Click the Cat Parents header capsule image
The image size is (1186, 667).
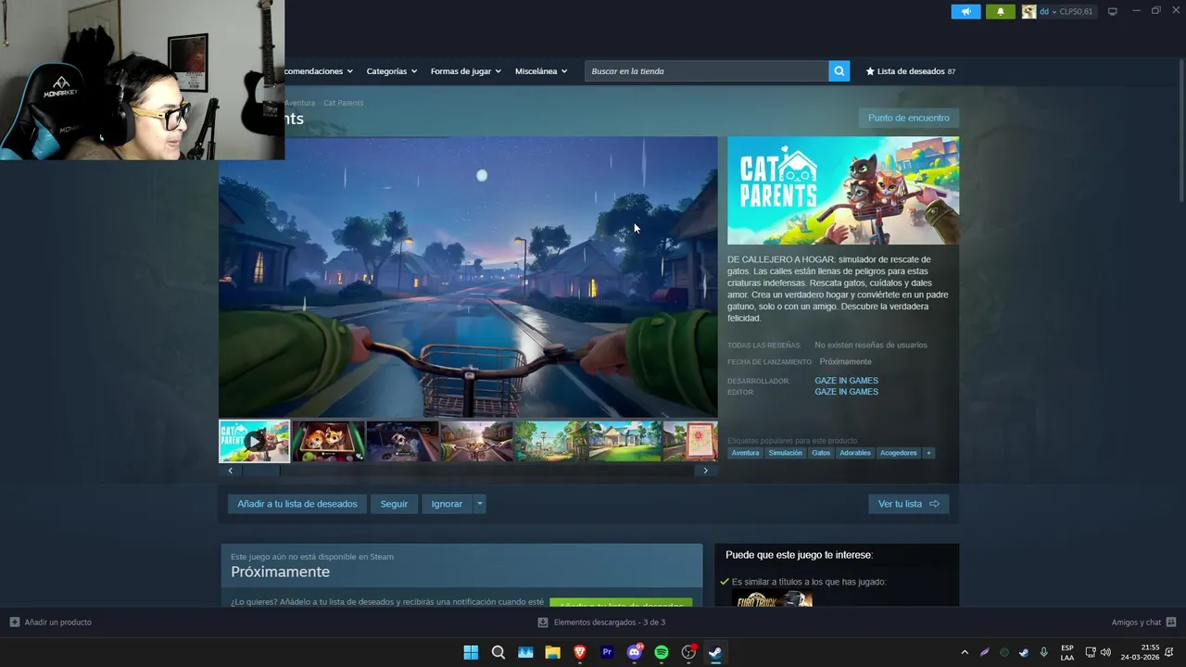pyautogui.click(x=843, y=191)
